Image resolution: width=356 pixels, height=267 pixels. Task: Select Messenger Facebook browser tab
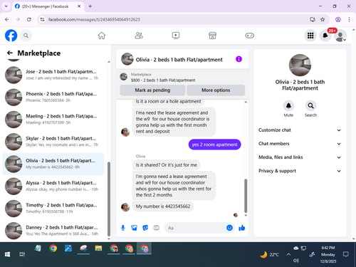pyautogui.click(x=48, y=6)
